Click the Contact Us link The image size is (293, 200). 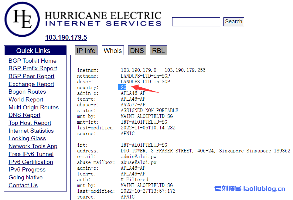(23, 185)
